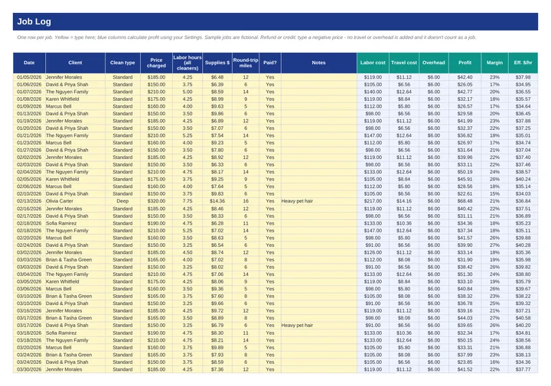Screen dimensions: 551x386
Task: Click the 03/02/2026 date cell
Action: (29, 253)
